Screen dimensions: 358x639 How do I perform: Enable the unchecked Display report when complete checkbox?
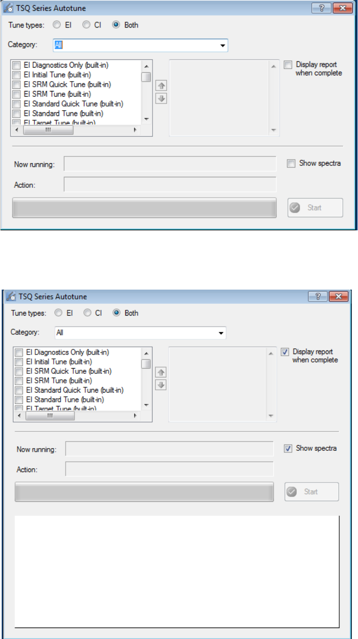click(x=288, y=65)
